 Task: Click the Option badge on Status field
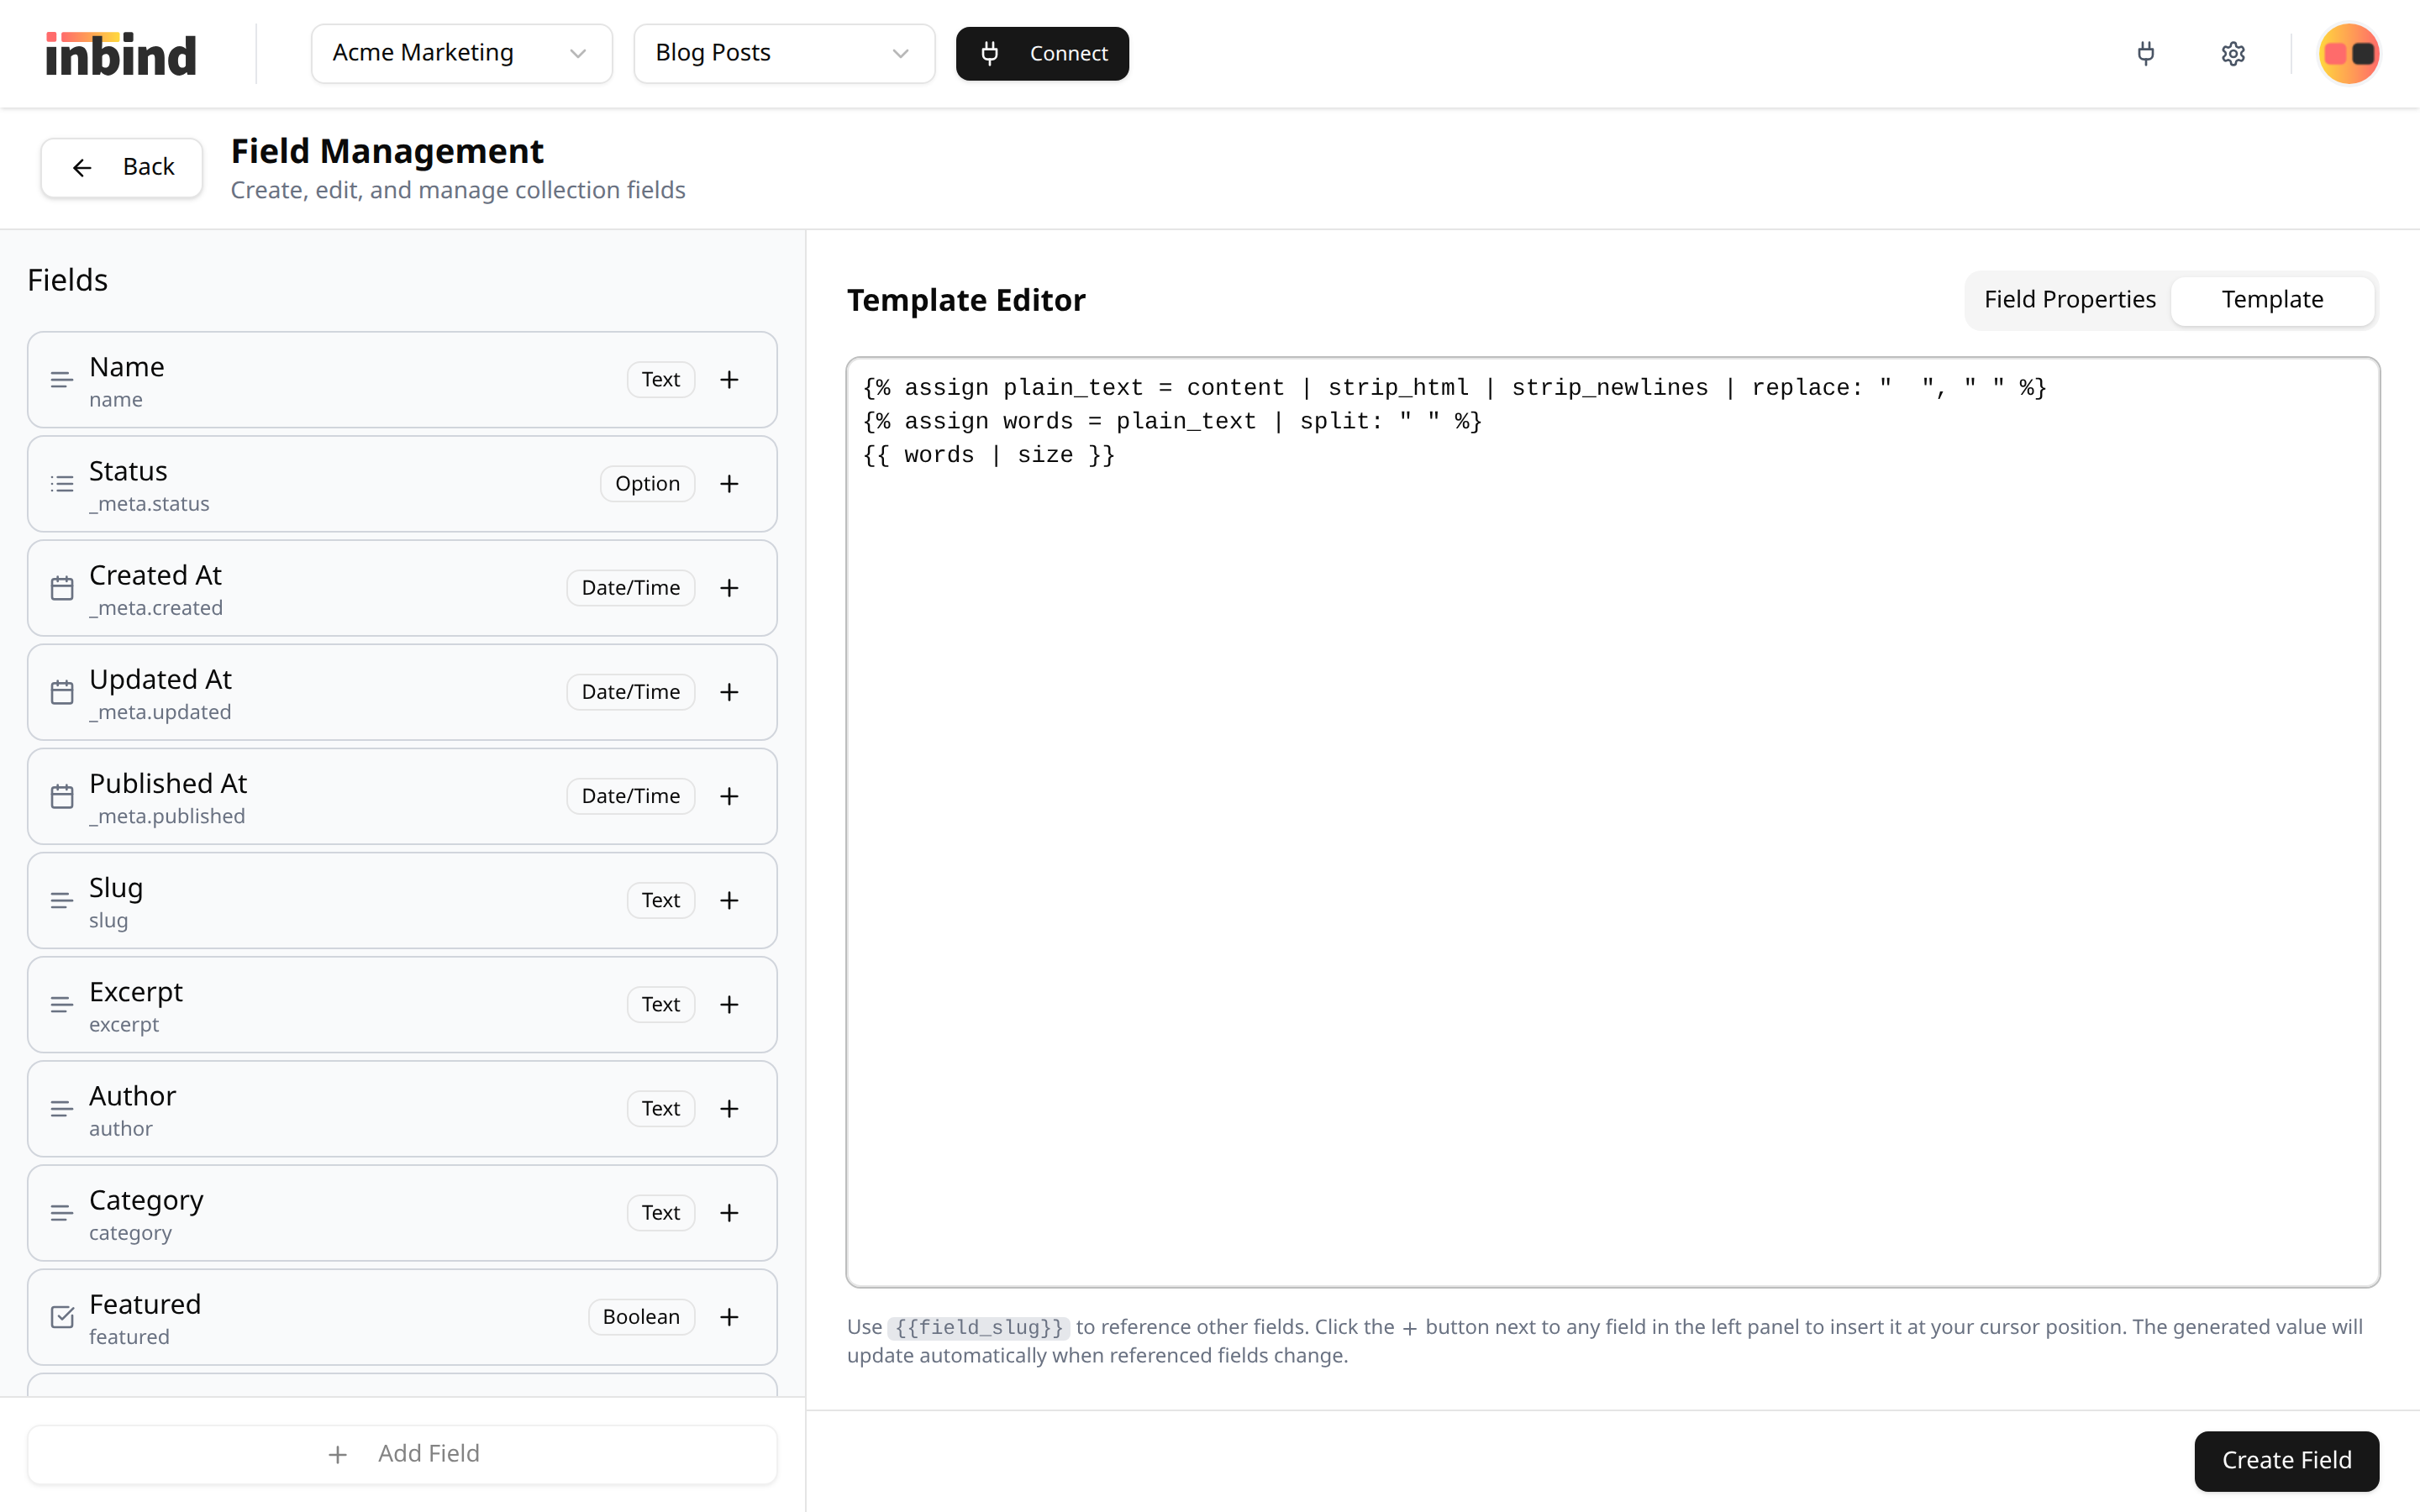pos(648,483)
